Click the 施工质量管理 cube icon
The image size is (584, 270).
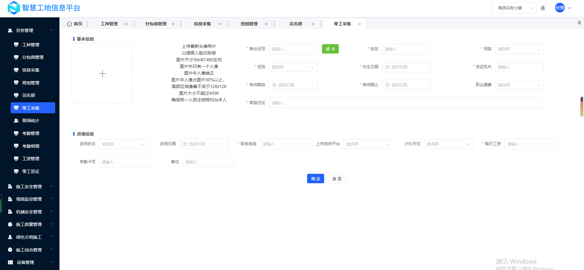[10, 224]
